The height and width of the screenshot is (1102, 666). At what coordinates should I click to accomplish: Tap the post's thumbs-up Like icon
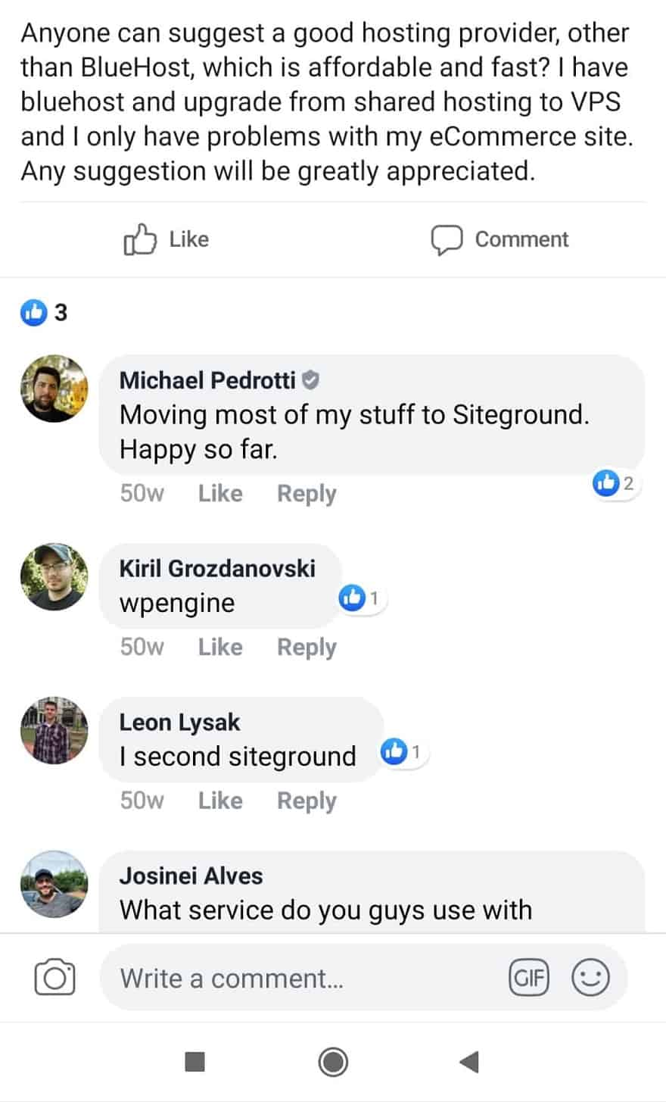[139, 239]
